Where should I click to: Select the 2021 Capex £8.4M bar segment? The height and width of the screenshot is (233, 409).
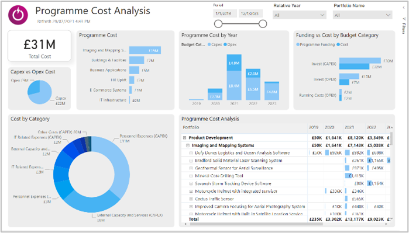234,86
